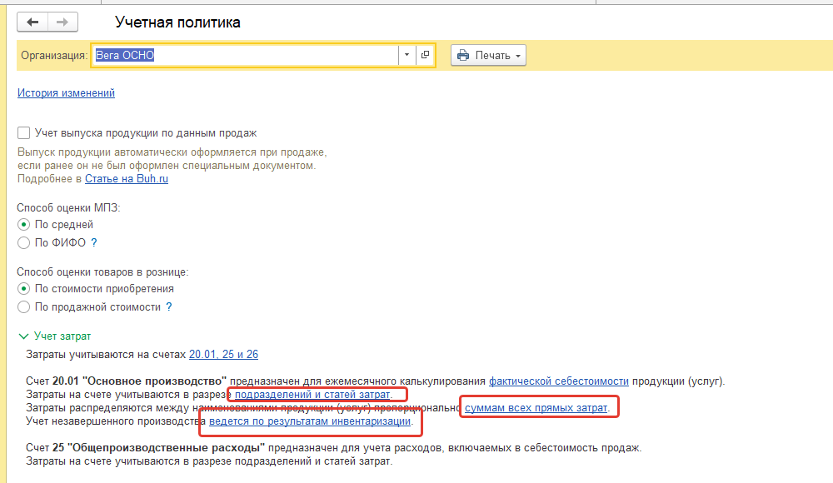Select the По средней radio option
Screen dimensions: 833x483
[24, 225]
